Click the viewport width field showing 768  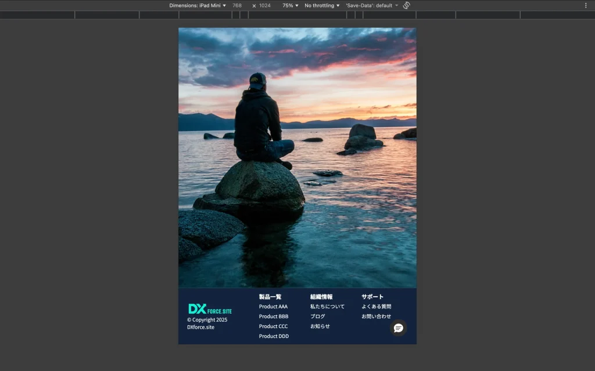point(237,5)
